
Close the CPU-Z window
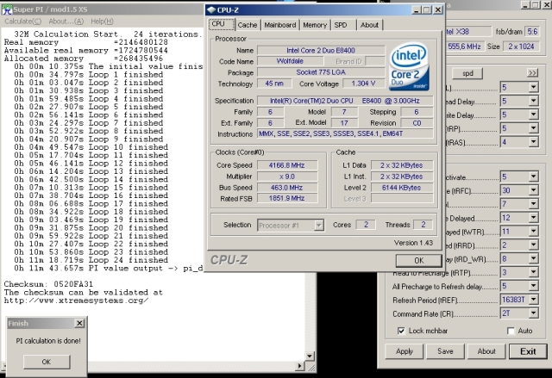tap(438, 9)
